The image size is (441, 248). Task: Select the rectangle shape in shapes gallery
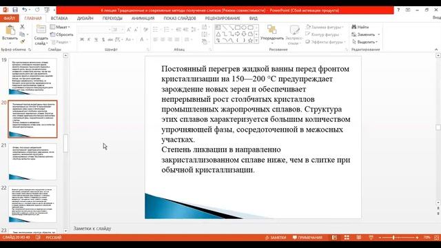(237, 28)
